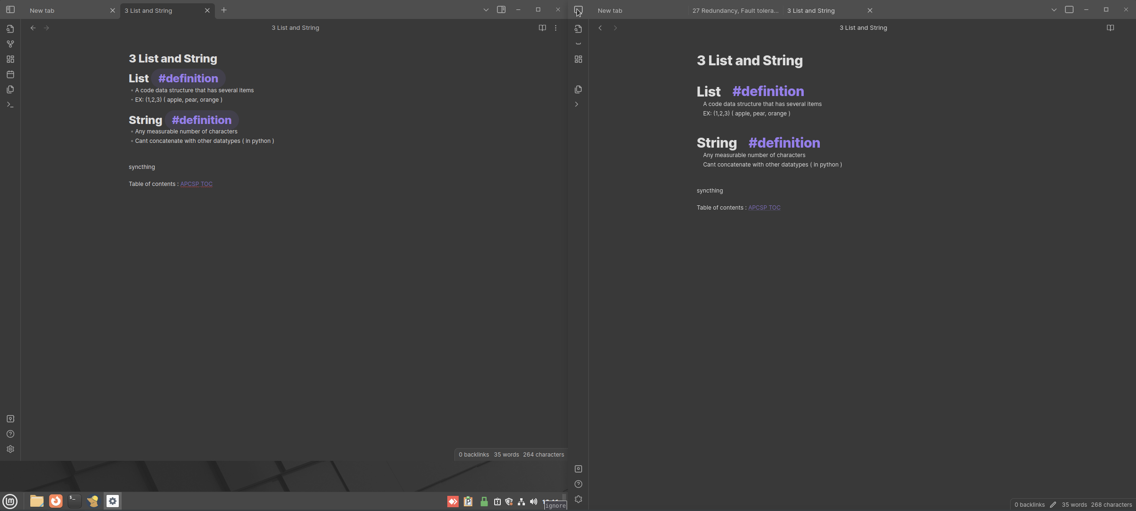1136x511 pixels.
Task: Open the vault switcher icon
Action: coord(10,419)
